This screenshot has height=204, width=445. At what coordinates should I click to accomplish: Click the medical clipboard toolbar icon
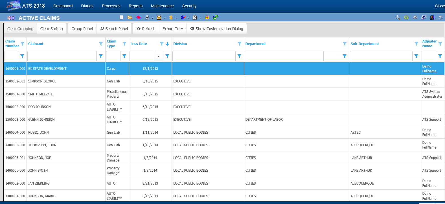pos(207,17)
